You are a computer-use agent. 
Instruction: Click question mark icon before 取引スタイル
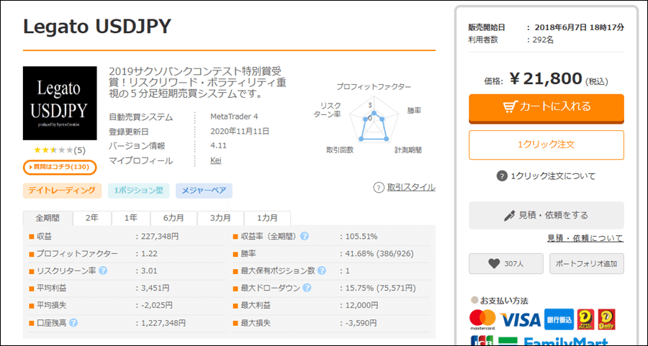(x=379, y=188)
